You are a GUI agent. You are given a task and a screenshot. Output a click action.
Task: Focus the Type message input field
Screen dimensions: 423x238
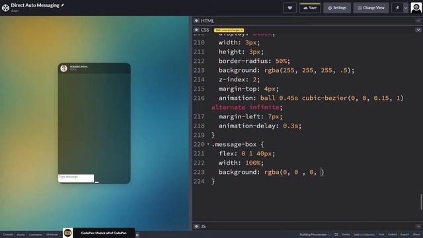pyautogui.click(x=76, y=178)
